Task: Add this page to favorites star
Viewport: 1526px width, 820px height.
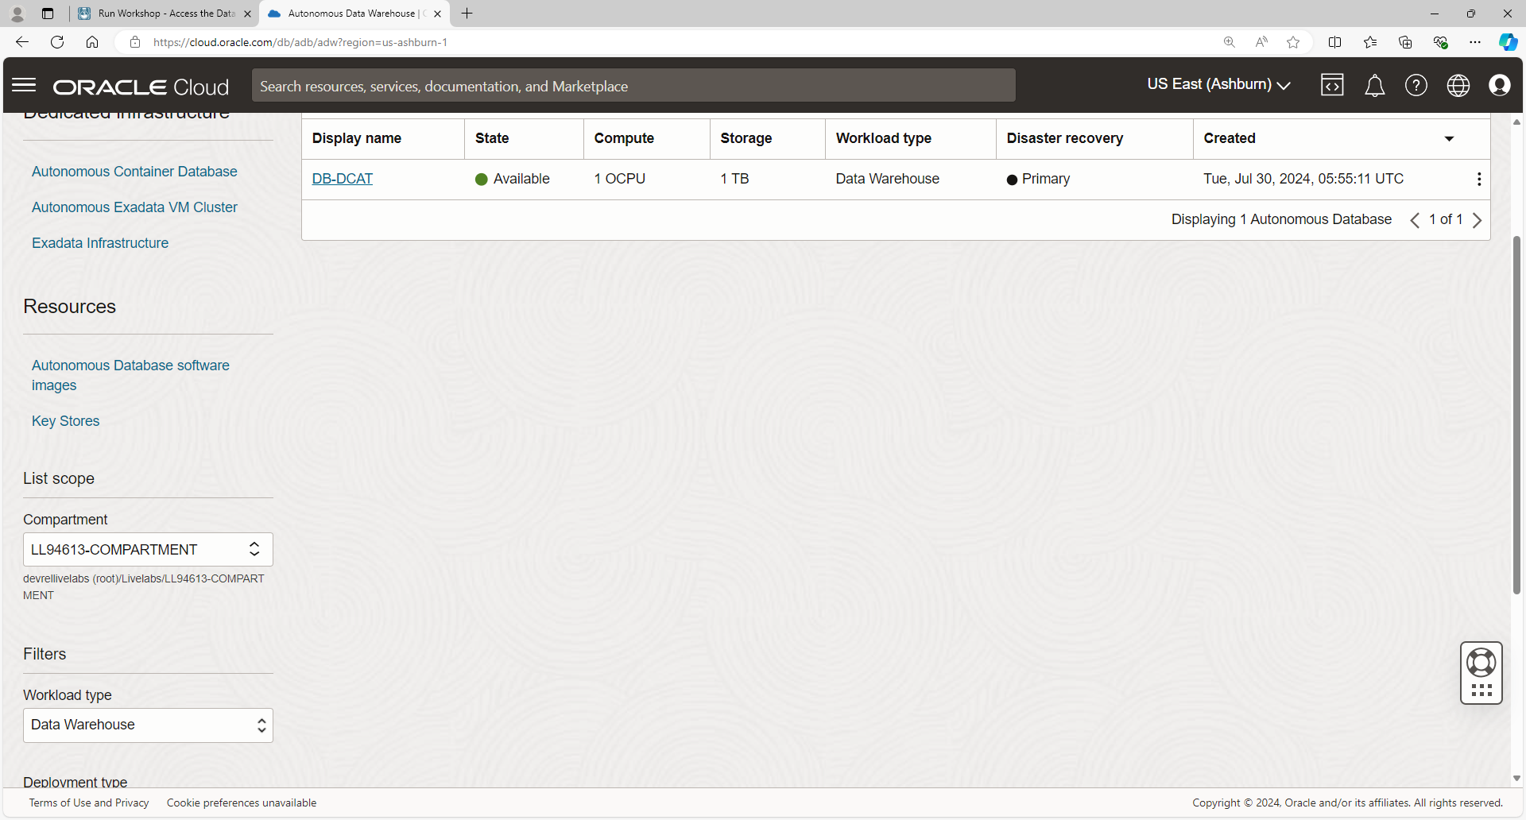Action: coord(1293,42)
